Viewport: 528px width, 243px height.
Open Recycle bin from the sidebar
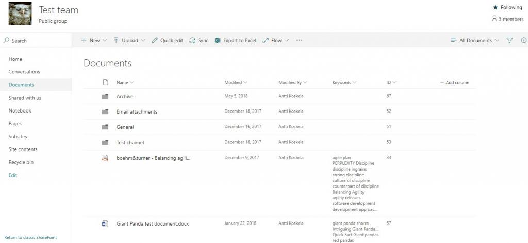[21, 162]
